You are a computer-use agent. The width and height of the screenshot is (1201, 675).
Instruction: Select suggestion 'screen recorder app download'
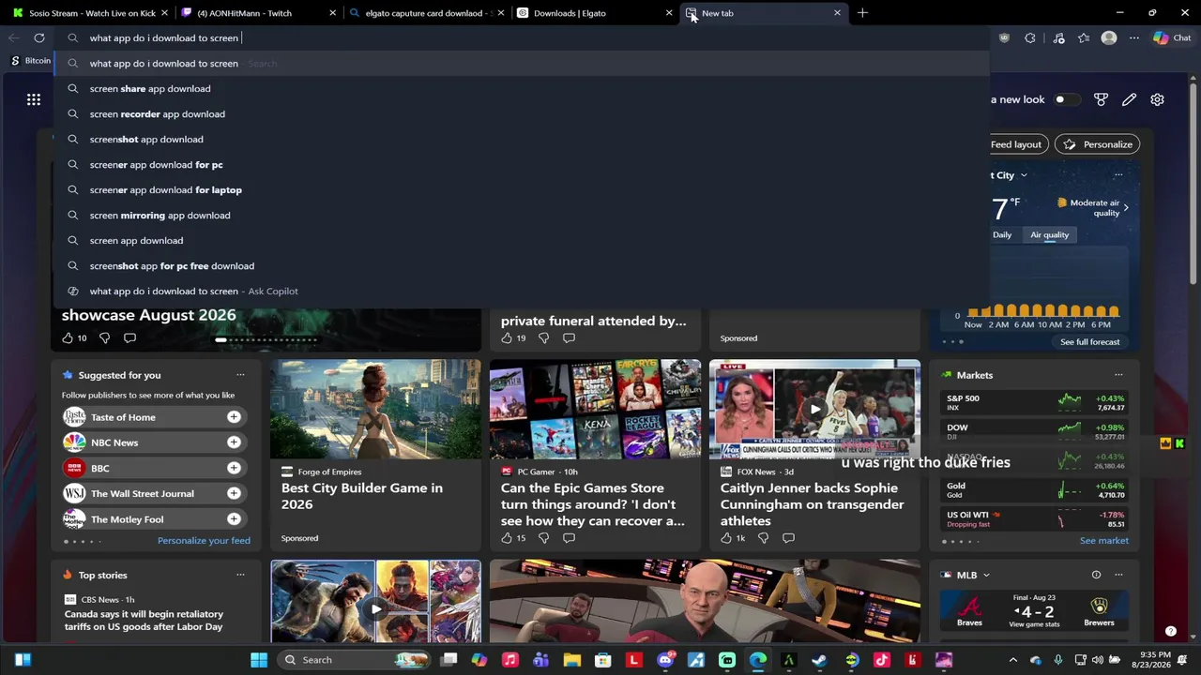[522, 113]
